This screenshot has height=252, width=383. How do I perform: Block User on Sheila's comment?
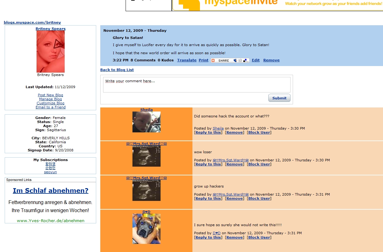tap(259, 132)
